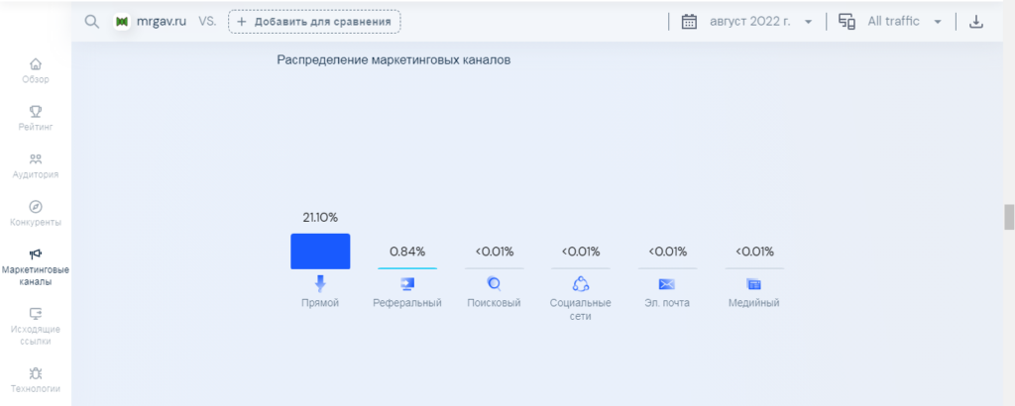Select the Search (Поисковый) channel icon
This screenshot has width=1015, height=406.
494,284
